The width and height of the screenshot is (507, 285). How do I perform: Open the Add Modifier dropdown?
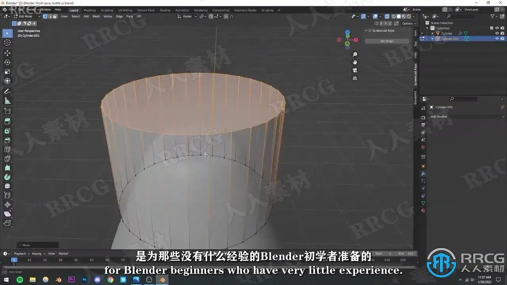467,117
